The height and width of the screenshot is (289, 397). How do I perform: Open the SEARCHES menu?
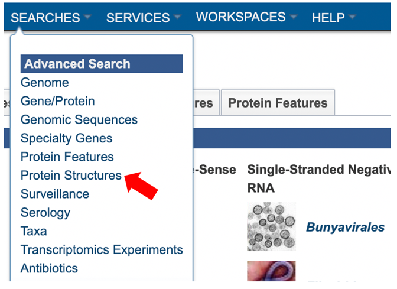45,18
